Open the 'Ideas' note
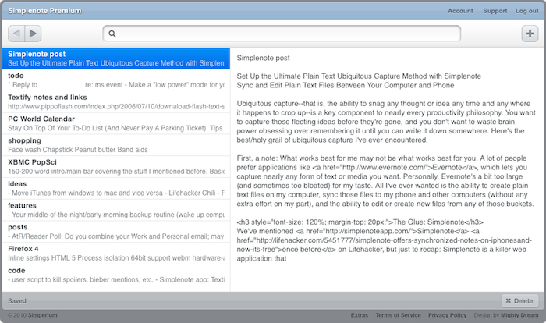The height and width of the screenshot is (323, 546). (x=115, y=187)
